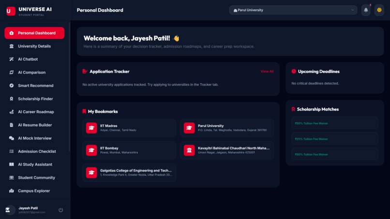This screenshot has width=390, height=219.
Task: Click 'No critical deadlines detected.' text
Action: (x=315, y=83)
